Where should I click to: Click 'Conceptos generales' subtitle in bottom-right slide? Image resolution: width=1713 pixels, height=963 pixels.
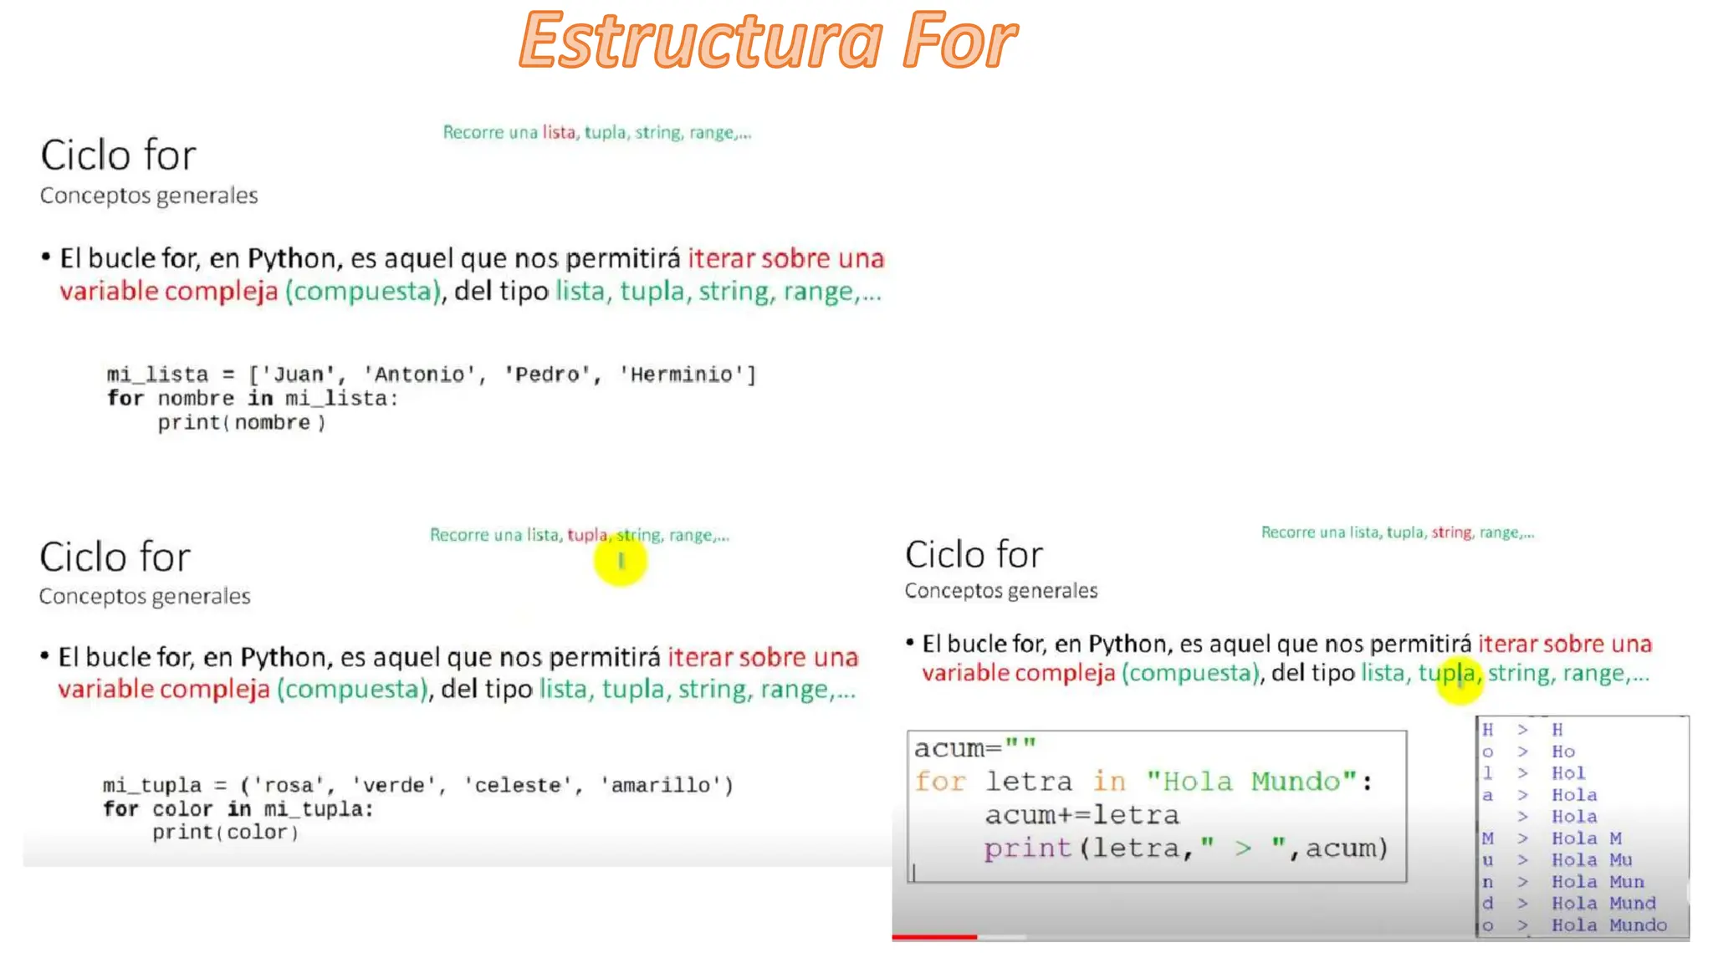(x=1000, y=591)
